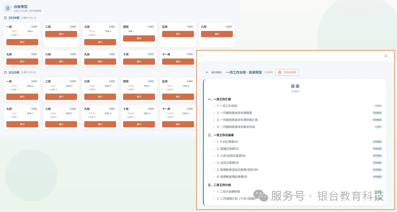Image resolution: width=397 pixels, height=212 pixels.
Task: Click 系统数据 badge on 访谈记录表 row
Action: (x=377, y=163)
